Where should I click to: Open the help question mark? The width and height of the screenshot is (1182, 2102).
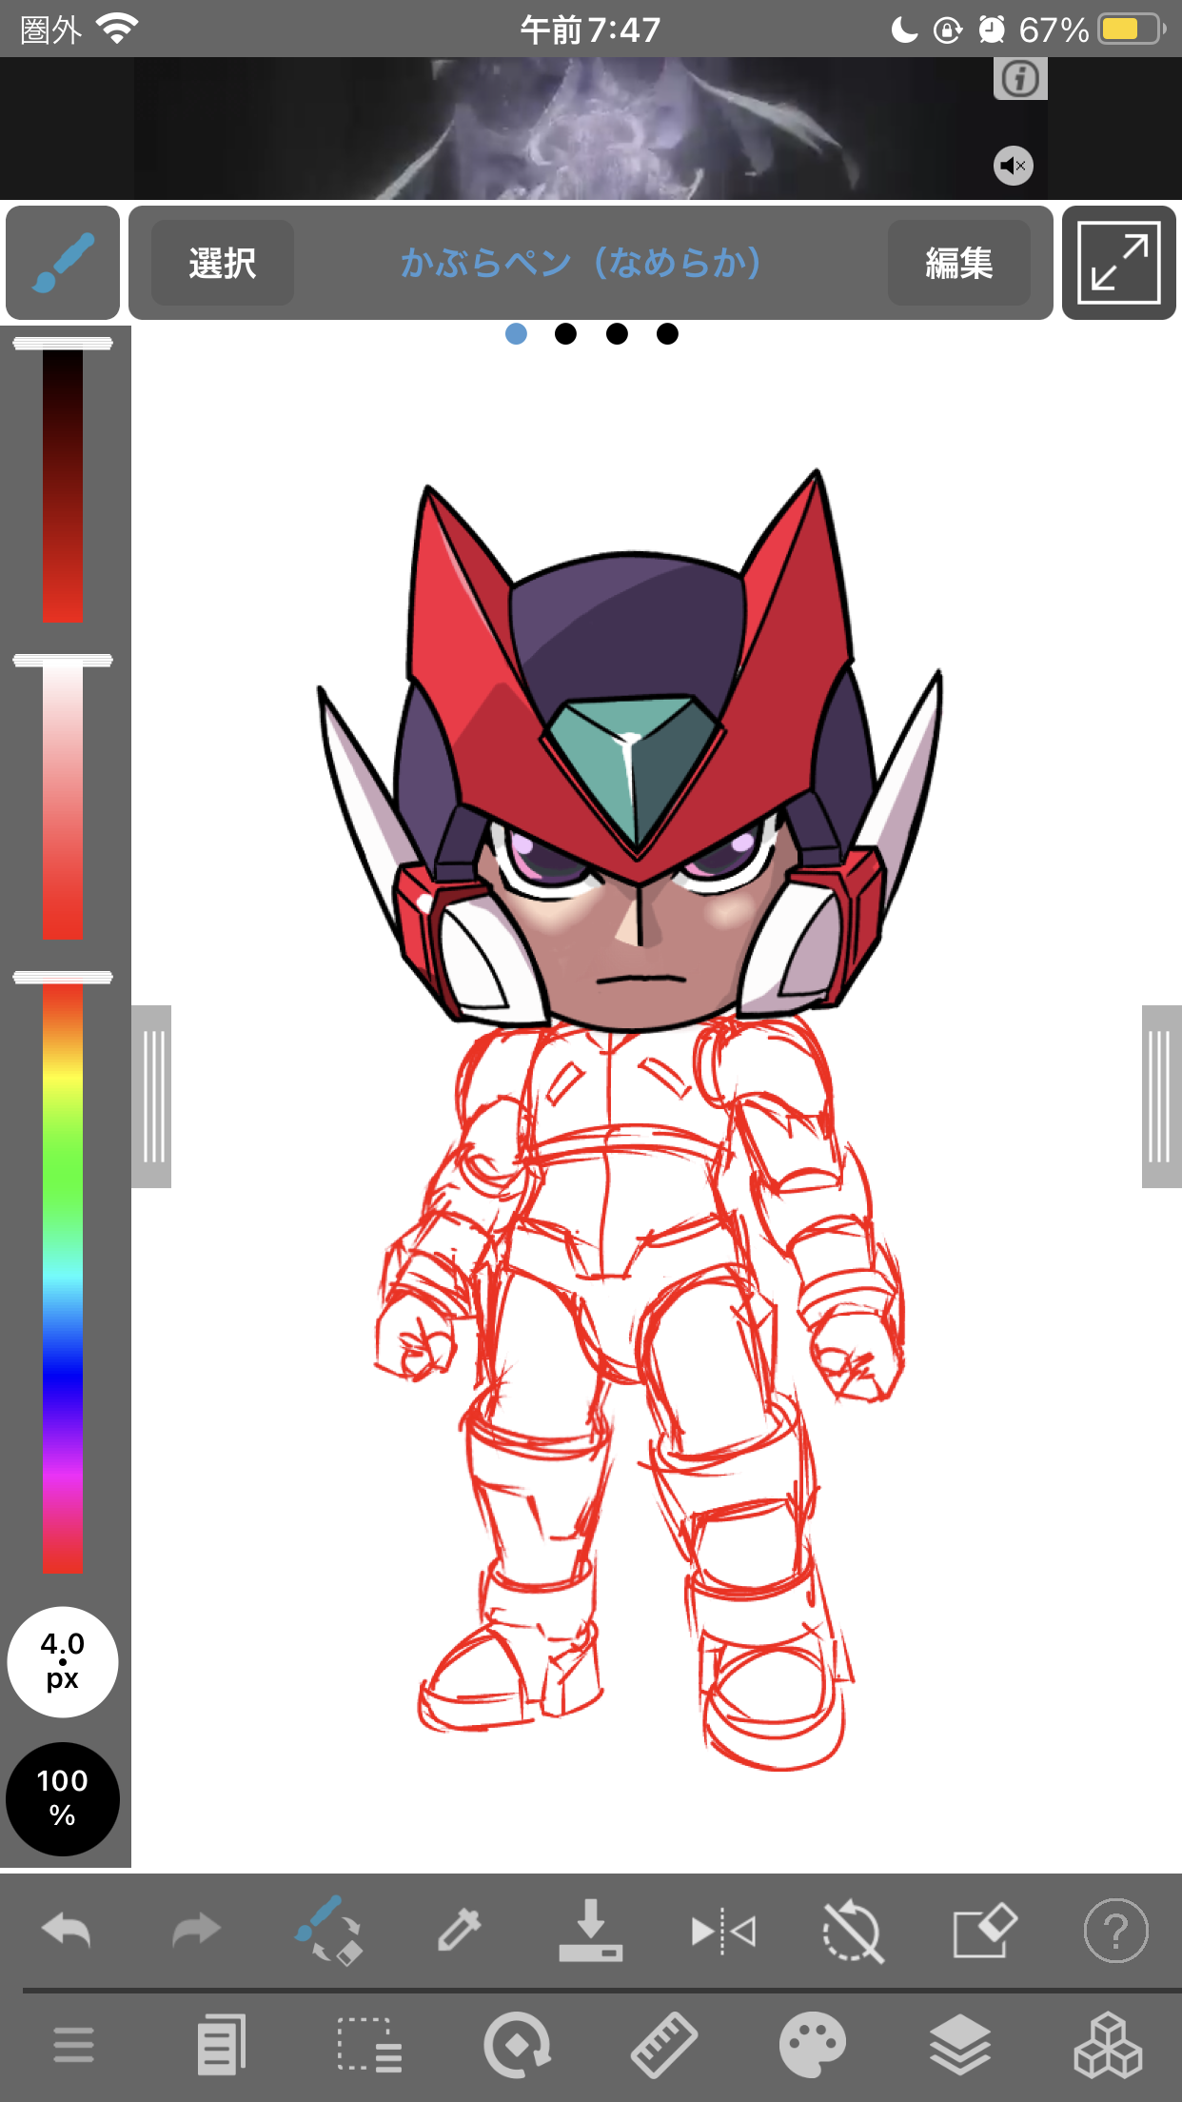pos(1115,1931)
